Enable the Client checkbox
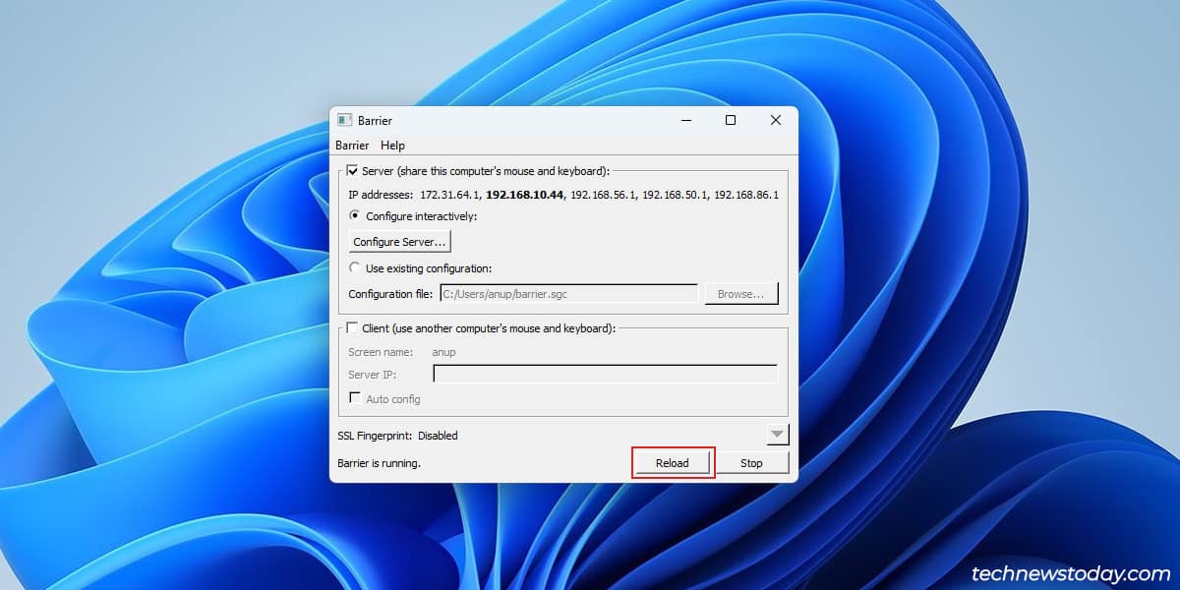 click(353, 328)
